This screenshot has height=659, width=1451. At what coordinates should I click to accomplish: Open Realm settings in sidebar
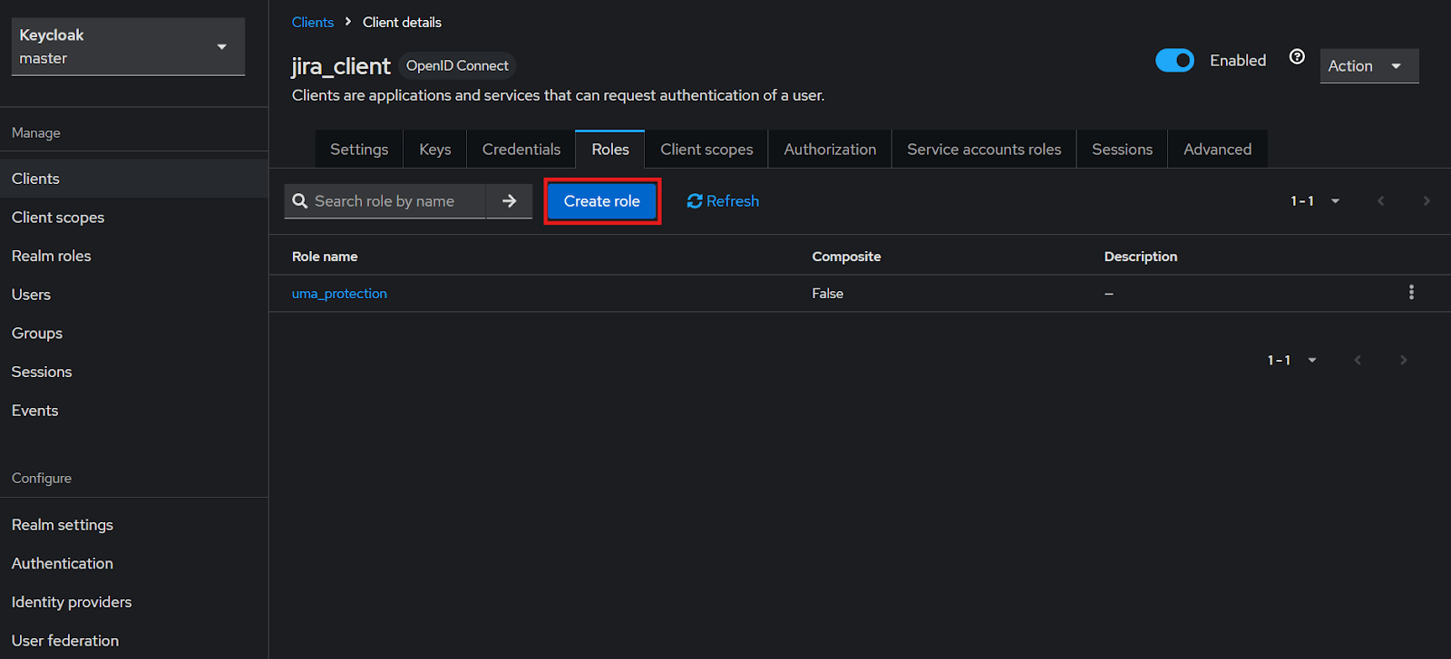click(x=134, y=525)
